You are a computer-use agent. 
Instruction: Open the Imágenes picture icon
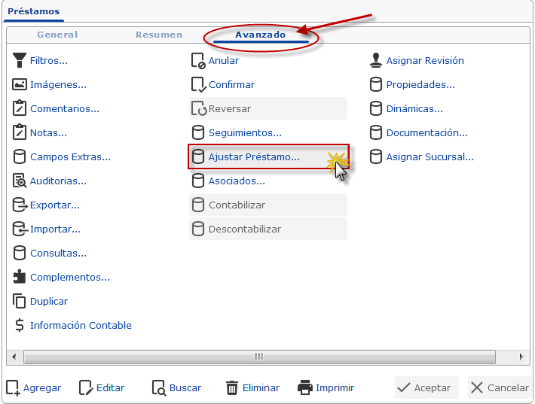20,84
